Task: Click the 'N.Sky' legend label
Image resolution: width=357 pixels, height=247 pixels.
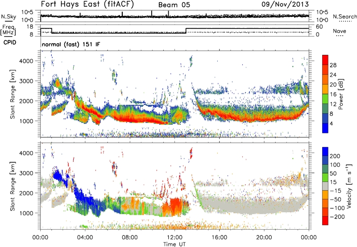Action: point(8,16)
